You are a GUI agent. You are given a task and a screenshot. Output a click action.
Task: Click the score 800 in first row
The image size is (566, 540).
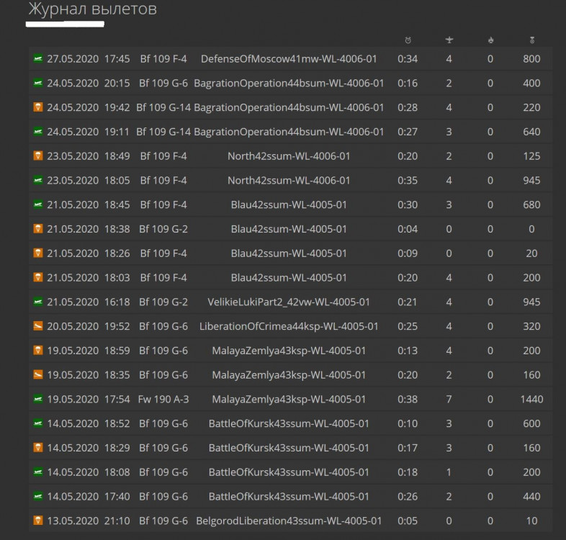[x=531, y=59]
